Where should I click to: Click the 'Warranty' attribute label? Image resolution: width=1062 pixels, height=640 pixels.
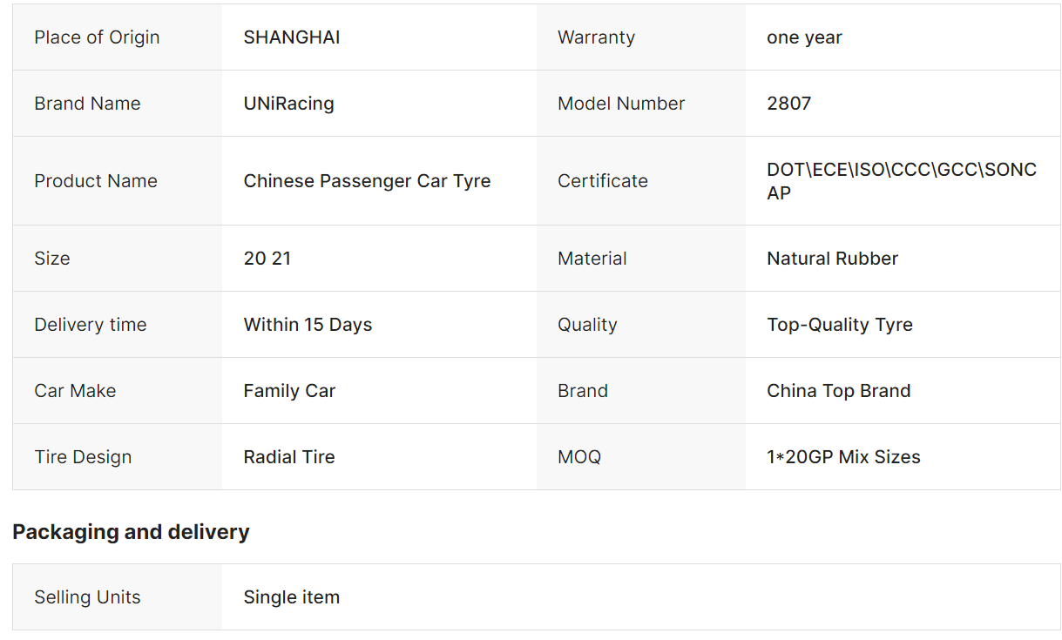(596, 37)
